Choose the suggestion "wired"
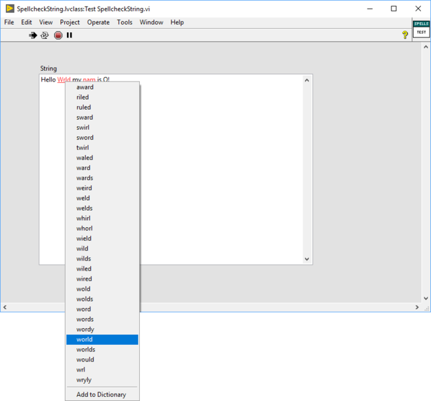431x401 pixels. pos(102,279)
